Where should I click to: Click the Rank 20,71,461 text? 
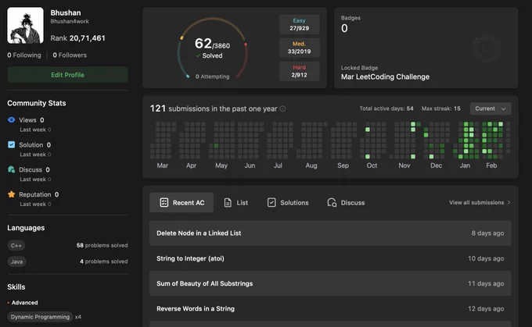tap(77, 38)
